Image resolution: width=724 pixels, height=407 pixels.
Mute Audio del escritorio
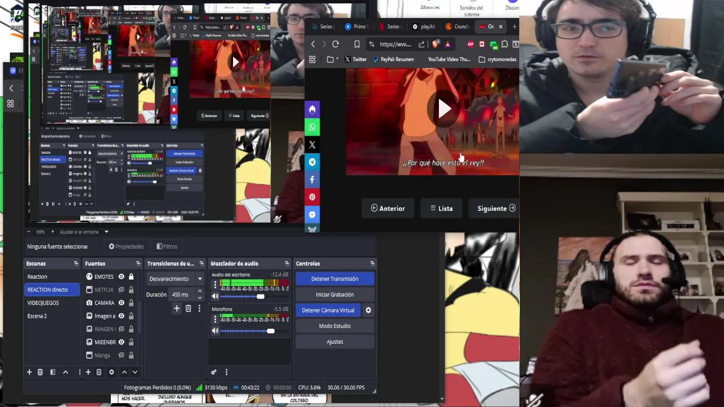(x=215, y=296)
